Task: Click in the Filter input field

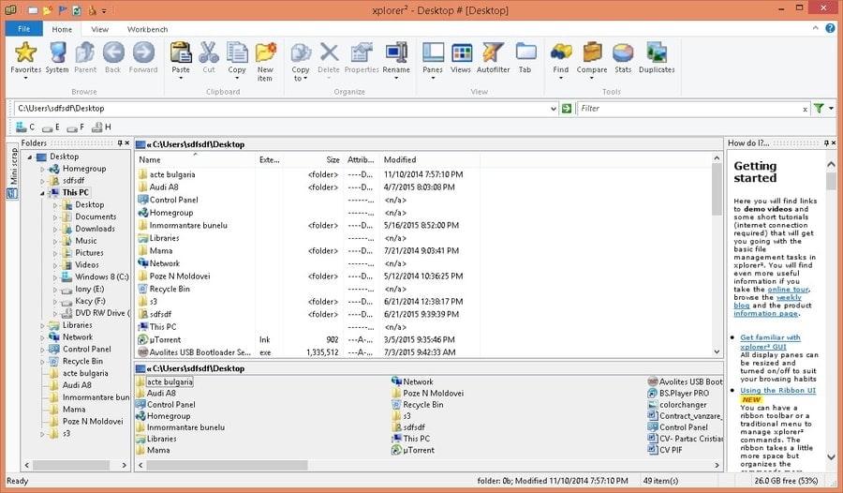Action: (x=690, y=108)
